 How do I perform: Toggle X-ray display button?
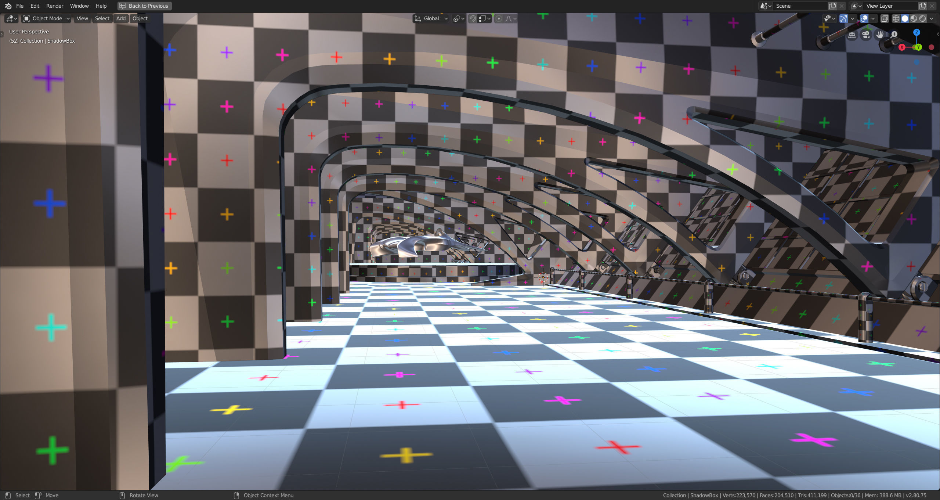coord(885,18)
